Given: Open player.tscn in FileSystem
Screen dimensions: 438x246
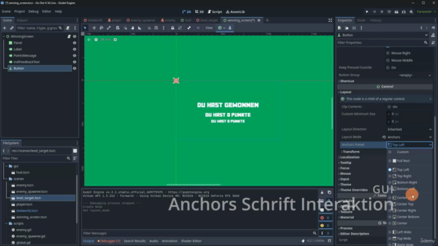Looking at the screenshot, I should click(x=24, y=204).
